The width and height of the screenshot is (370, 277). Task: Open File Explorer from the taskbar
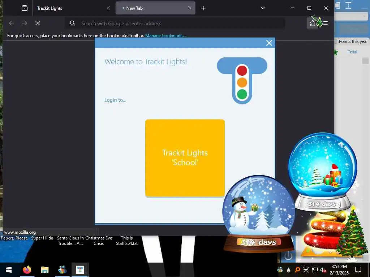click(x=44, y=270)
